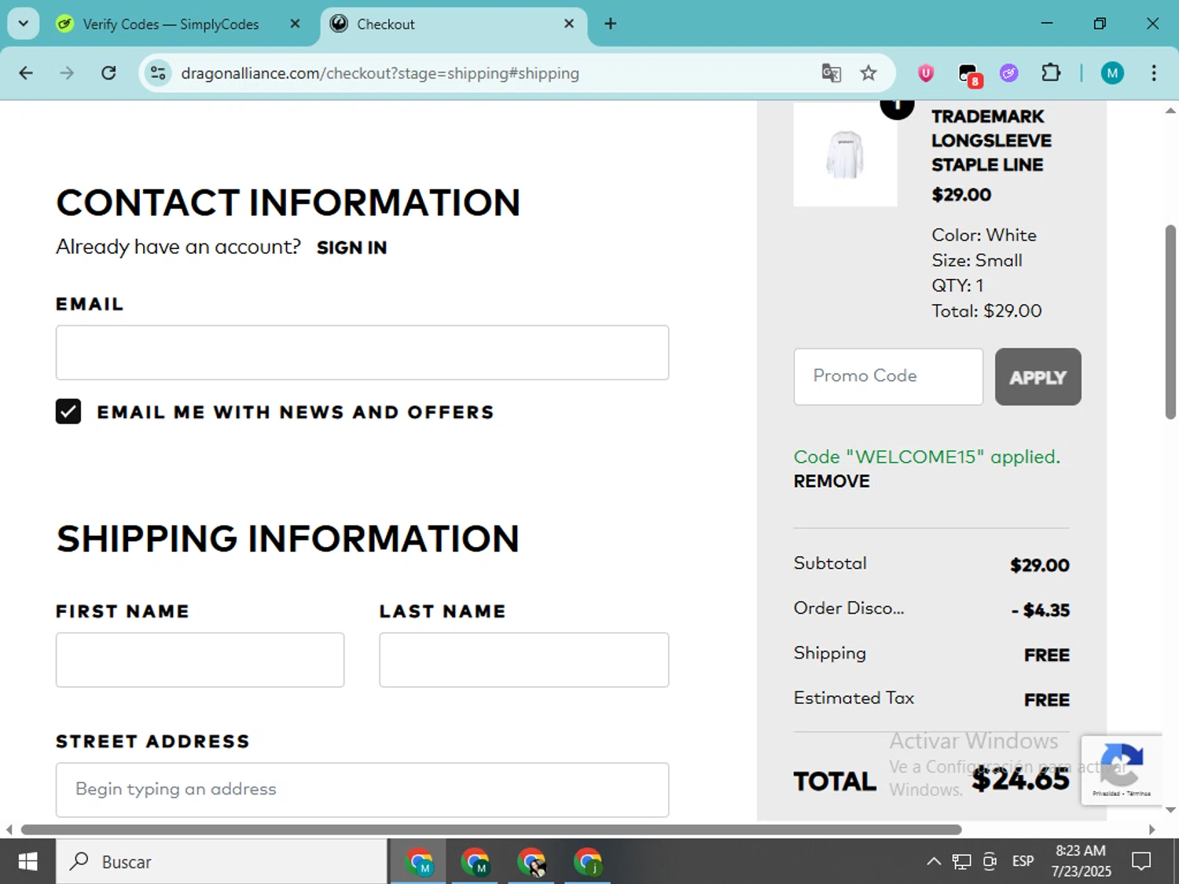The height and width of the screenshot is (884, 1179).
Task: Click the Trademark Longsleeve Staple Line title
Action: 991,141
